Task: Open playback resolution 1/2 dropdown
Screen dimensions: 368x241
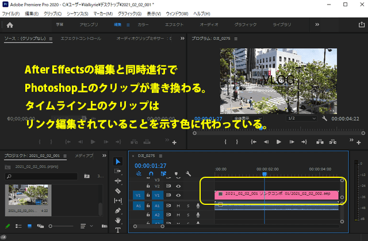Action: point(301,118)
